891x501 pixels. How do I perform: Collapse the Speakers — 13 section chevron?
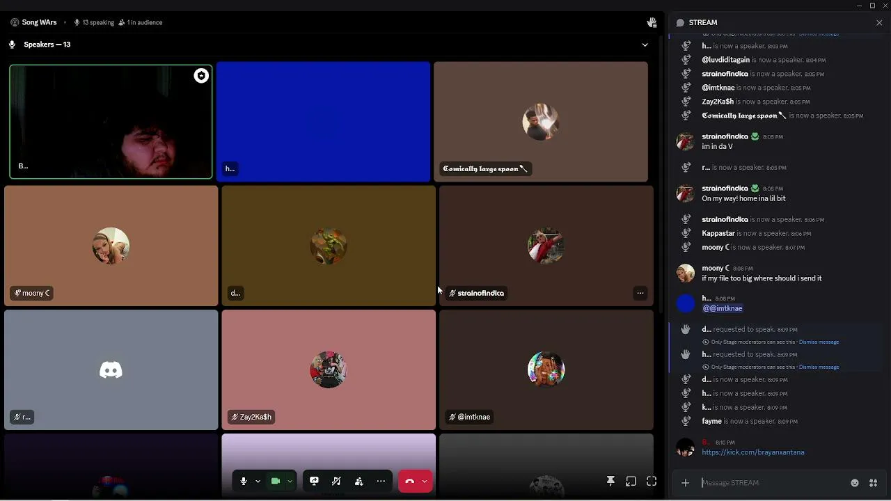(x=645, y=45)
